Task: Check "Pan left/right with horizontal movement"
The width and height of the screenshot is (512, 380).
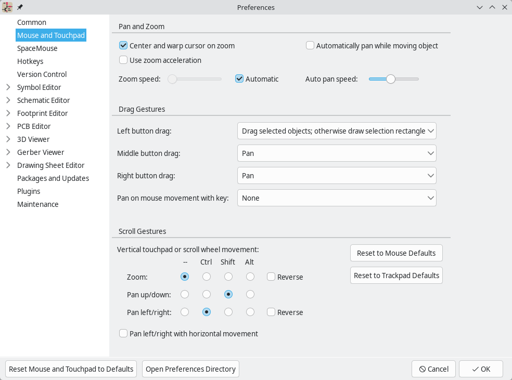Action: pos(123,333)
